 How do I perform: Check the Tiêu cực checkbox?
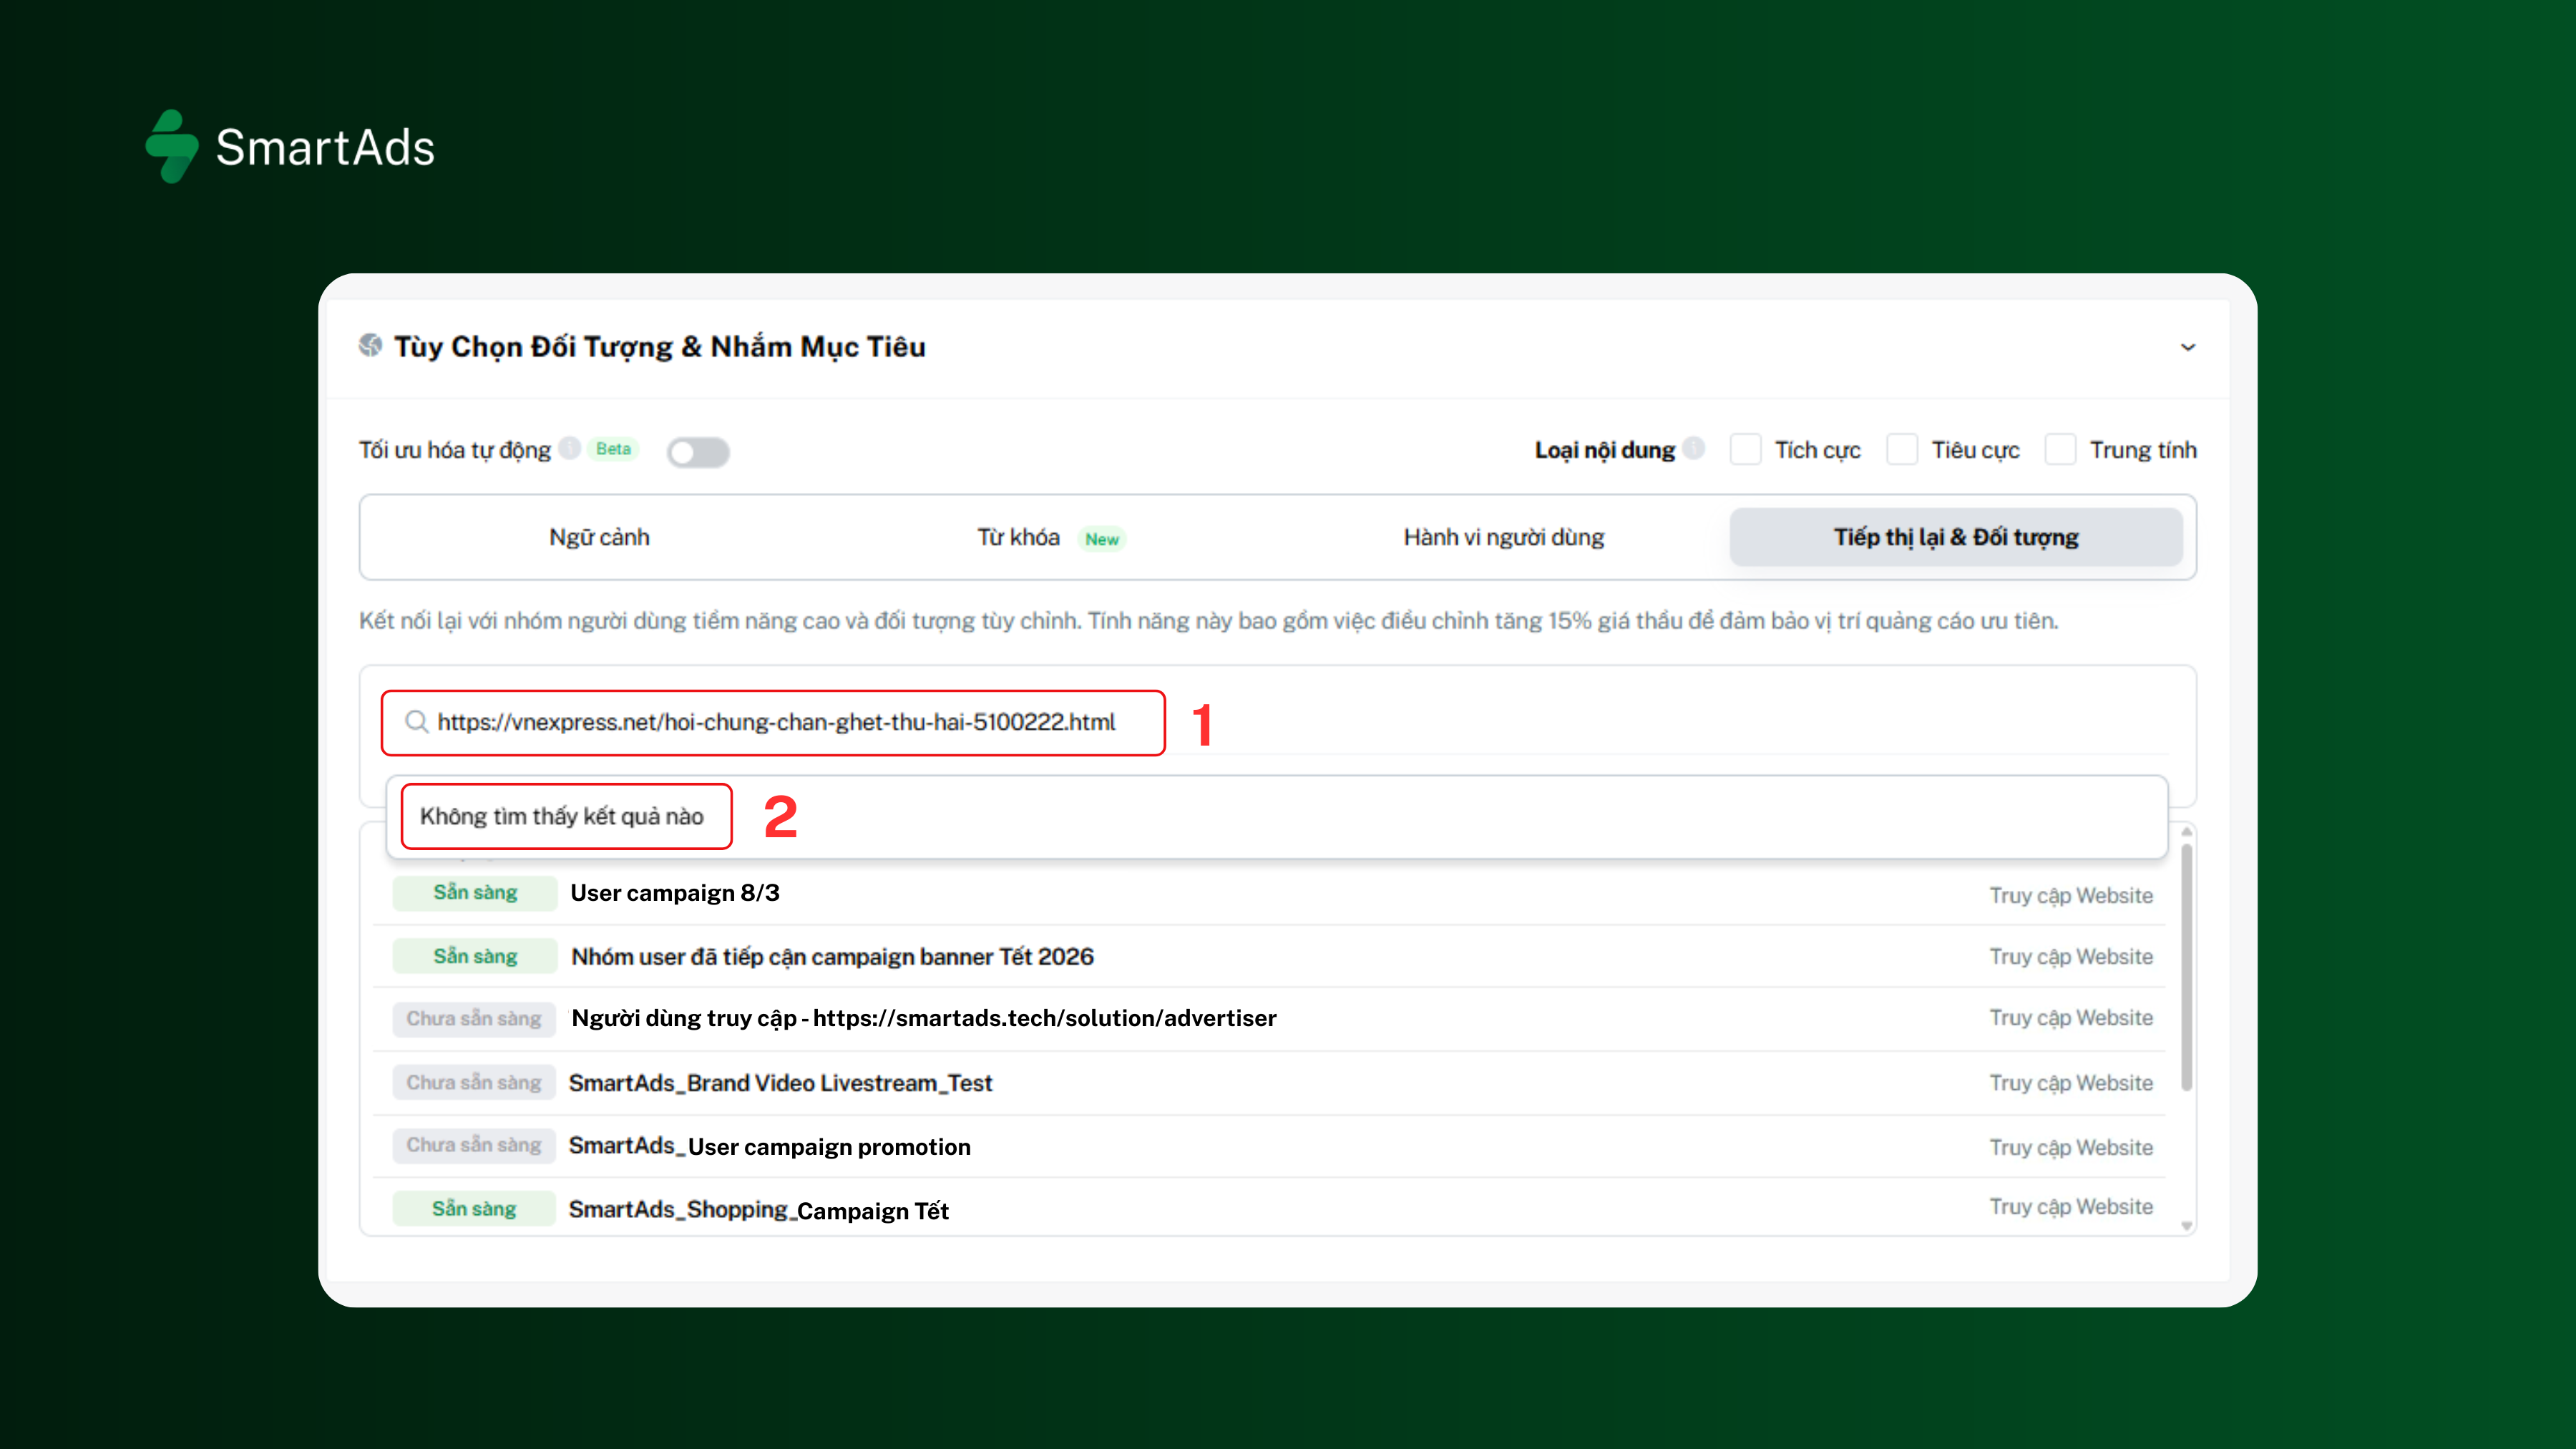click(x=1902, y=449)
